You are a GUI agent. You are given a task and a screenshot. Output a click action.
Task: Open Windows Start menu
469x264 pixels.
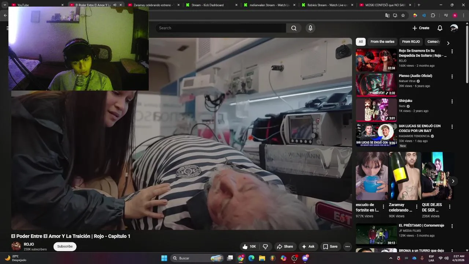164,258
